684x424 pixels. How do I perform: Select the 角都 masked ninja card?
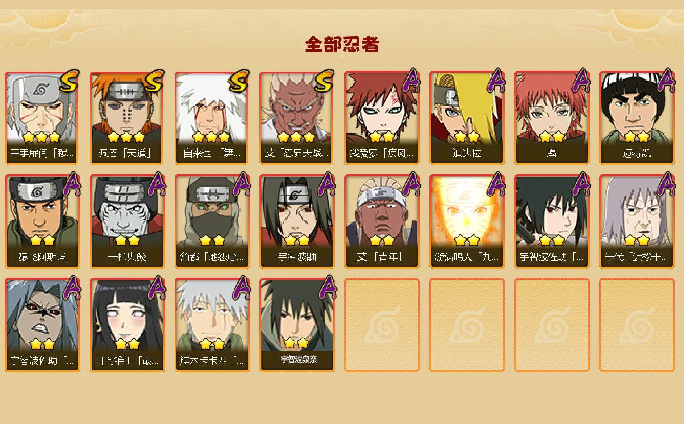click(212, 221)
